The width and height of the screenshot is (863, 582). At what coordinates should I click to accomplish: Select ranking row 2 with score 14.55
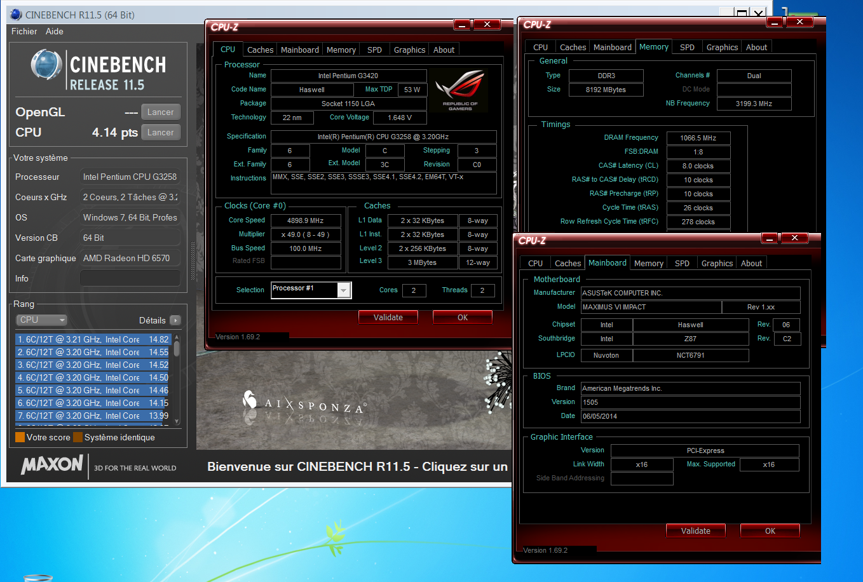point(93,352)
